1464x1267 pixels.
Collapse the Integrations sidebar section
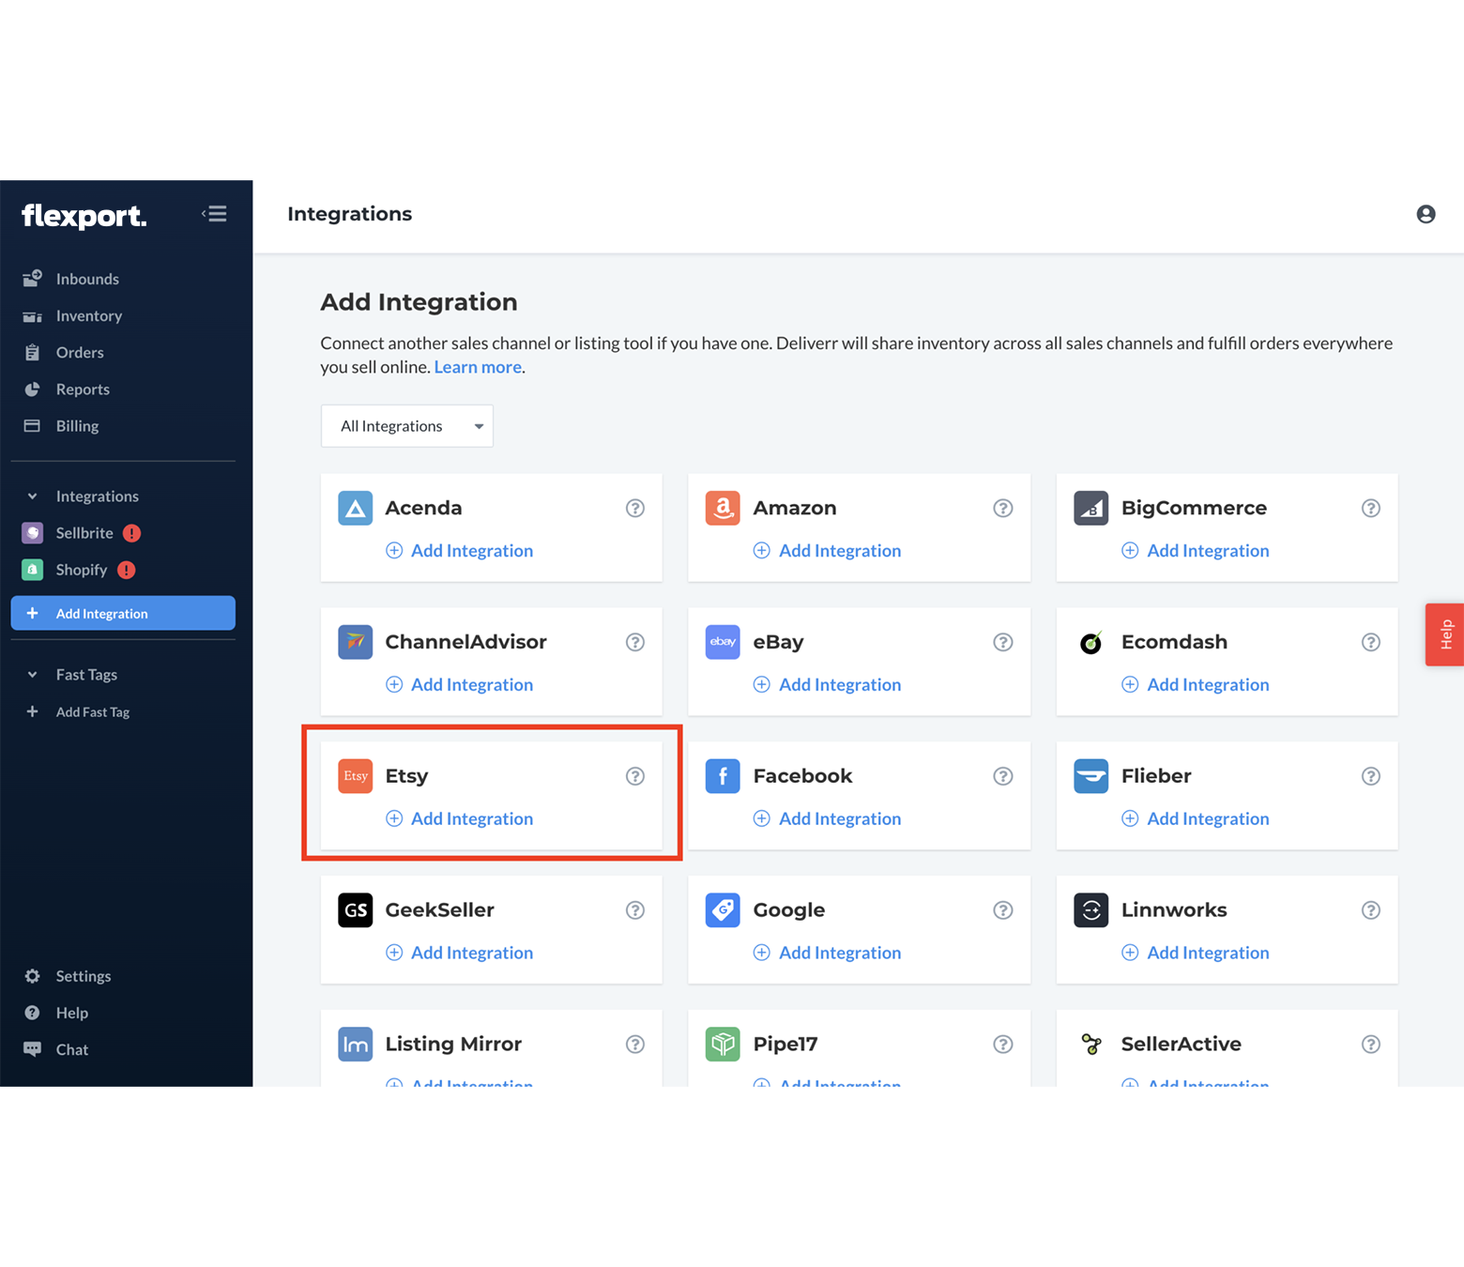pyautogui.click(x=32, y=496)
